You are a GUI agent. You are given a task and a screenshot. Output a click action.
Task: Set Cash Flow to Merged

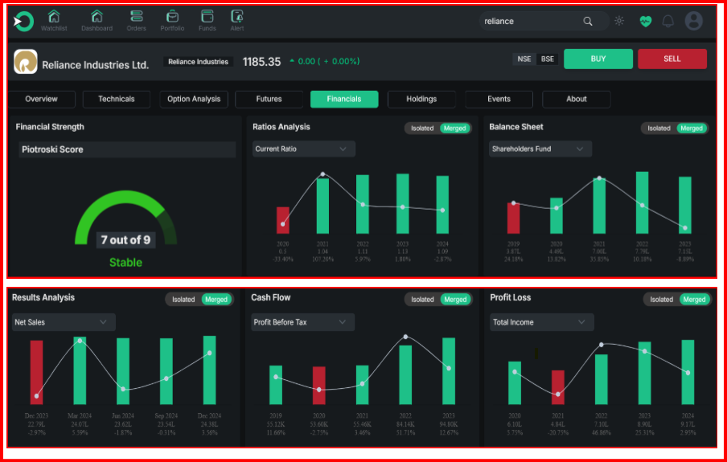tap(455, 300)
